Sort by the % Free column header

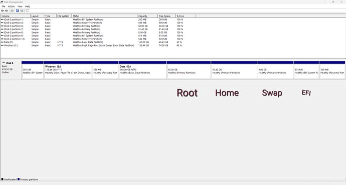pos(186,16)
